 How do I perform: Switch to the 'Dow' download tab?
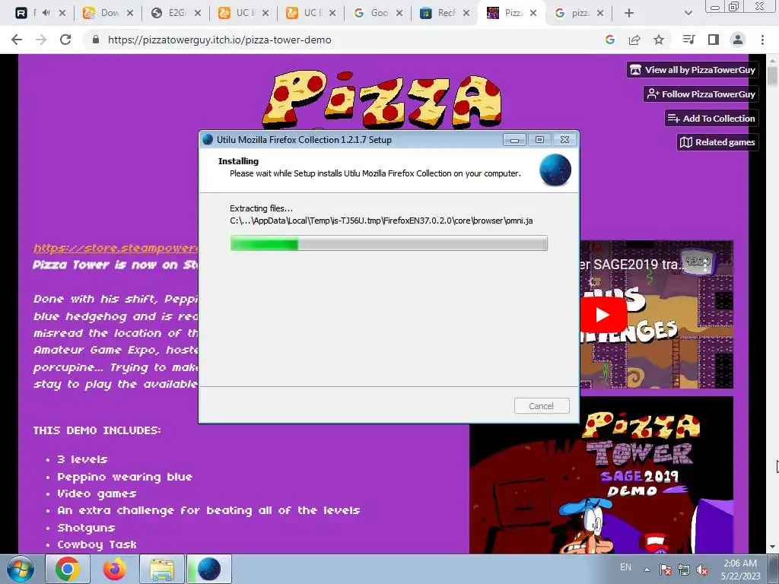(108, 13)
